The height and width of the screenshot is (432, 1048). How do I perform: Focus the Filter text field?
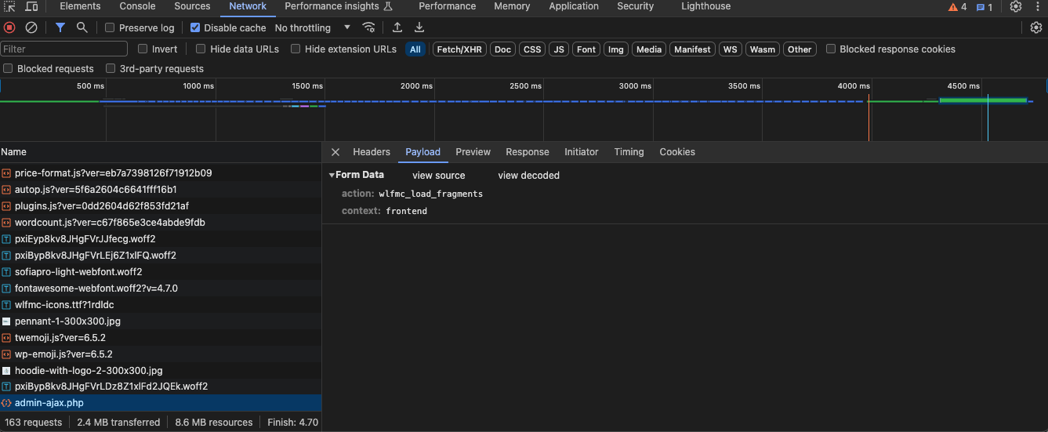63,49
